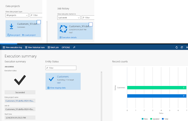Open the OPTIONS menu
188x121 pixels.
pyautogui.click(x=66, y=47)
